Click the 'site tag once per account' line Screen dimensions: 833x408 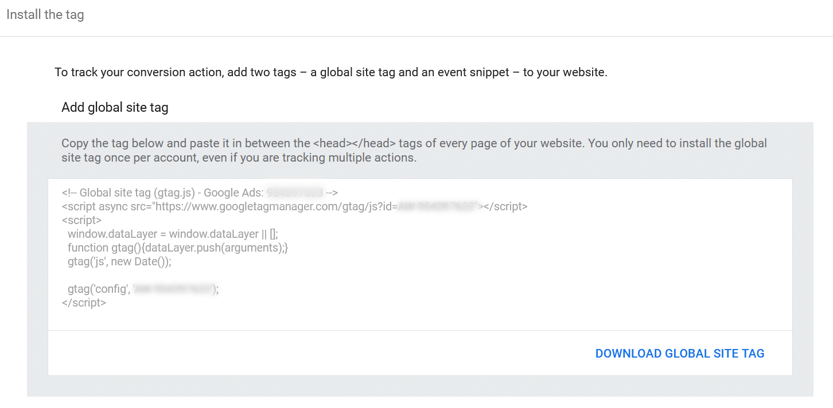coord(239,158)
